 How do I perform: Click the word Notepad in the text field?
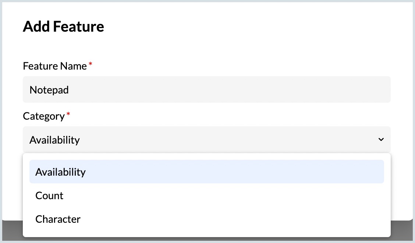[49, 90]
